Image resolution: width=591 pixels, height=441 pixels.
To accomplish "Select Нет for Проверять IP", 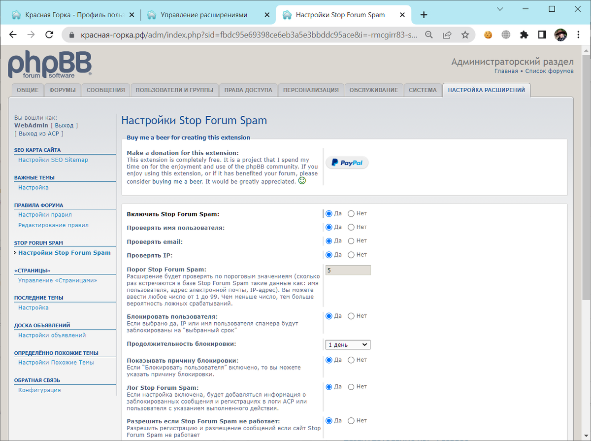I will (x=351, y=255).
